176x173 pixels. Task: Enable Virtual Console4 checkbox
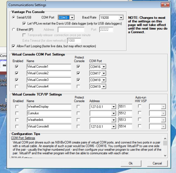point(17,86)
